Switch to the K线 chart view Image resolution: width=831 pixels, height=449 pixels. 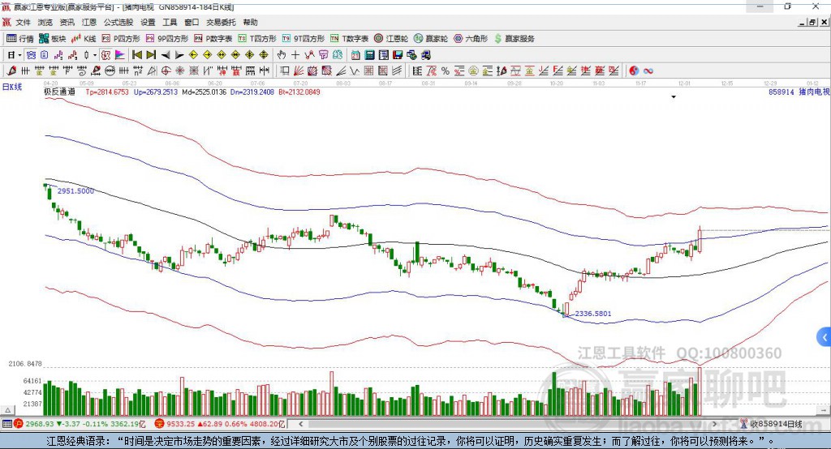click(x=84, y=39)
